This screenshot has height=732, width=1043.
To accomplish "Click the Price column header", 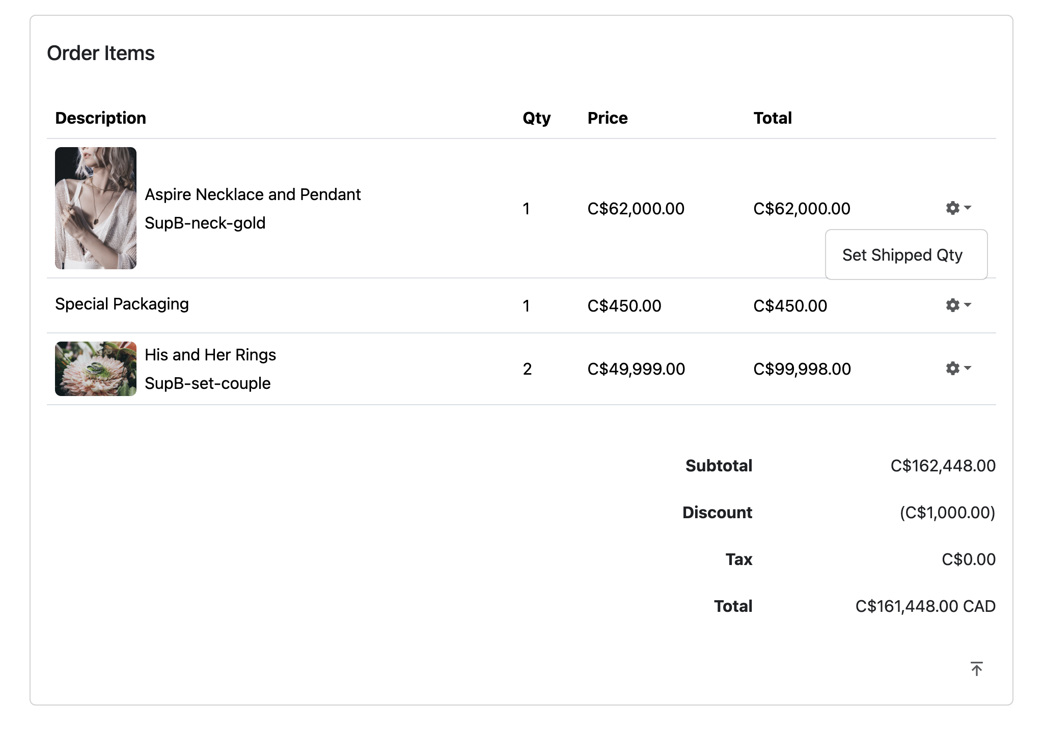I will point(607,118).
